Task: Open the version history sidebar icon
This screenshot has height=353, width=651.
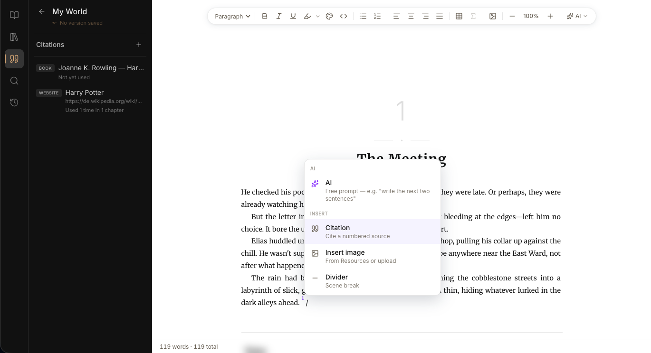Action: point(14,102)
